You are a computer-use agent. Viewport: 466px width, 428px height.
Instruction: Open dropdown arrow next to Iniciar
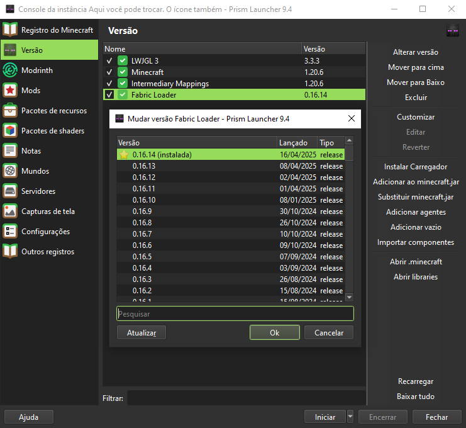(350, 417)
